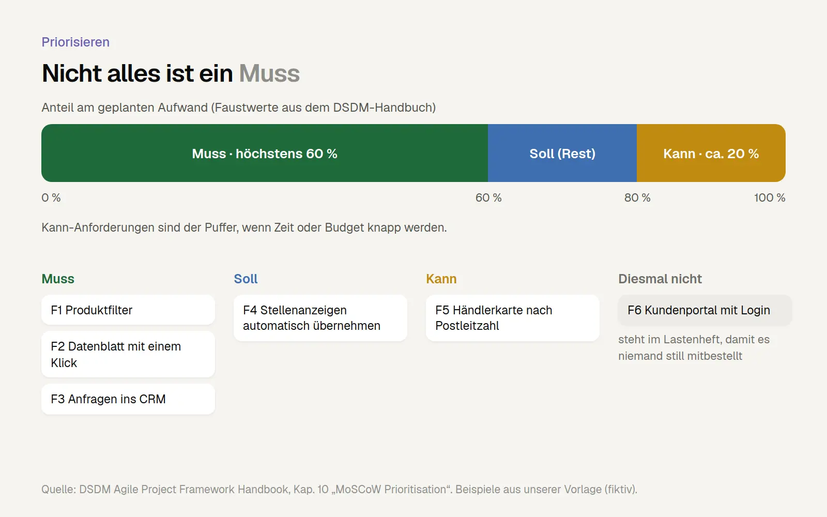
Task: Click the green 'Muss · höchstens 60 %' bar segment
Action: tap(265, 153)
